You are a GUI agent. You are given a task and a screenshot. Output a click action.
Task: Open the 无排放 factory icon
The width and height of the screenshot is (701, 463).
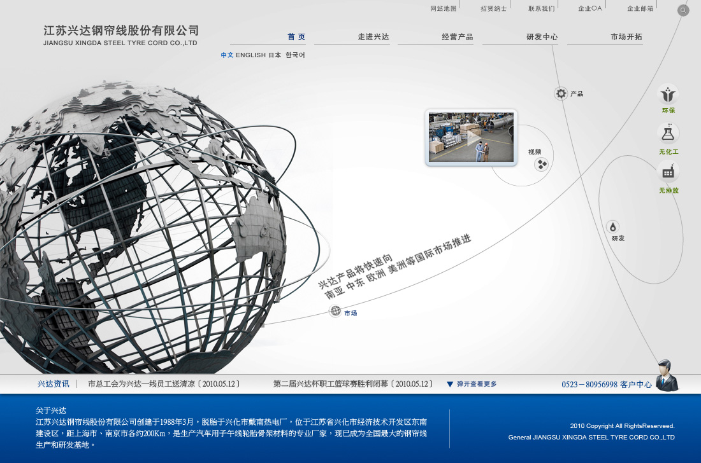pos(668,172)
